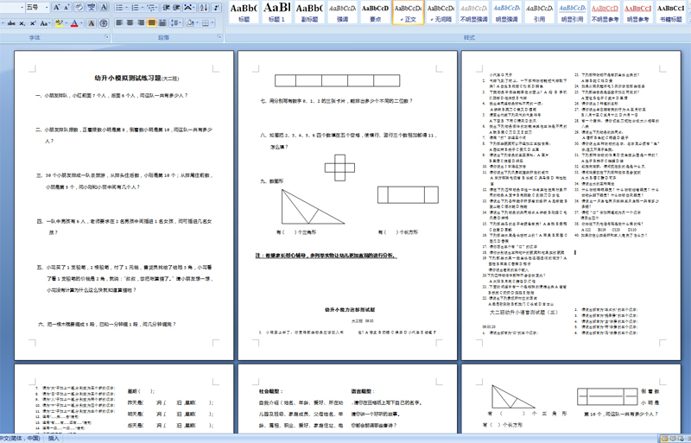Toggle superscript formatting
The height and width of the screenshot is (443, 691).
pos(32,23)
